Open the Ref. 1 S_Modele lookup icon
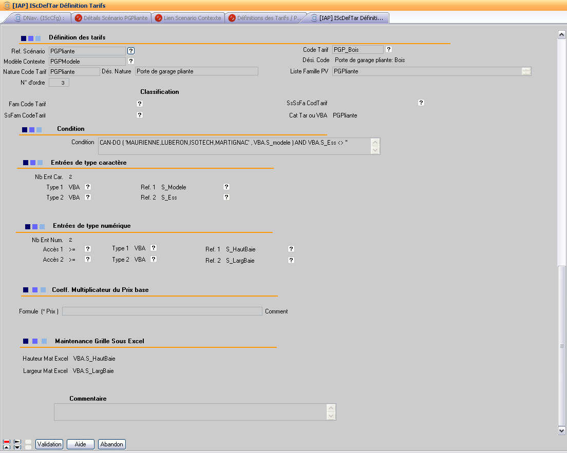This screenshot has width=567, height=453. (x=226, y=187)
